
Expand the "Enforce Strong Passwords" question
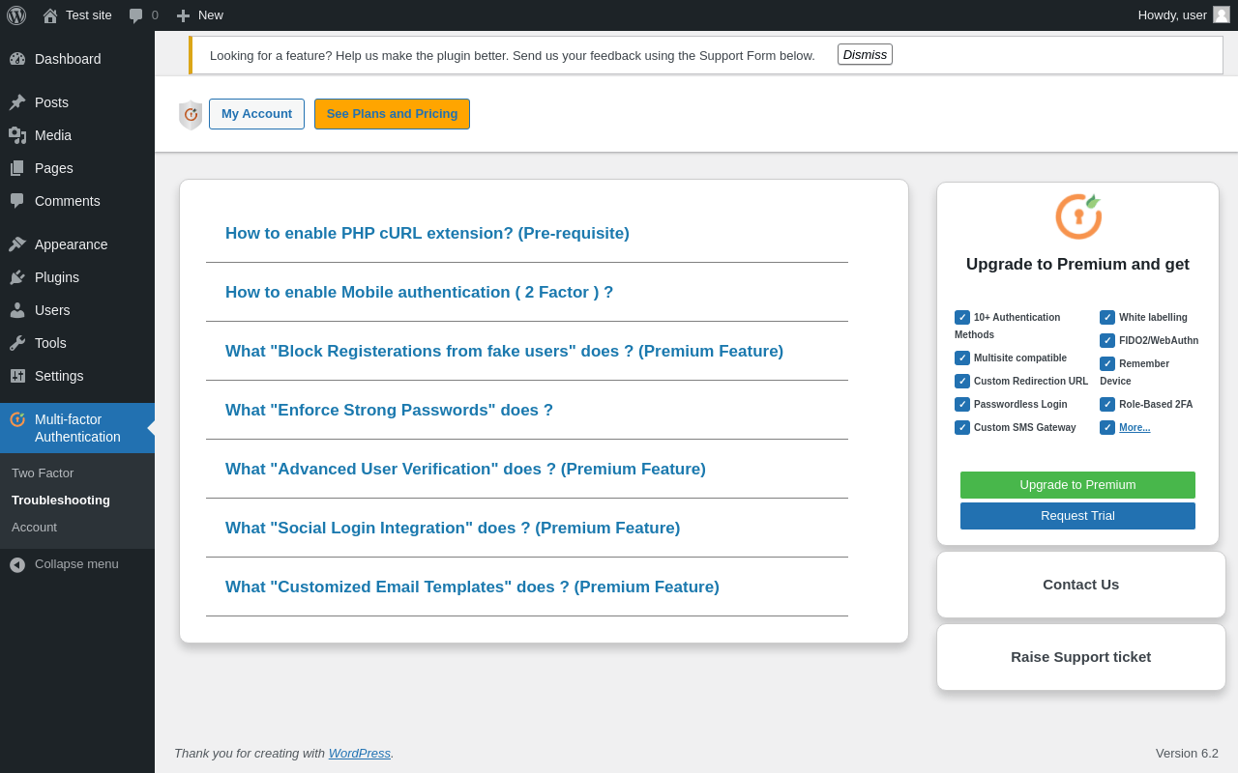(389, 411)
